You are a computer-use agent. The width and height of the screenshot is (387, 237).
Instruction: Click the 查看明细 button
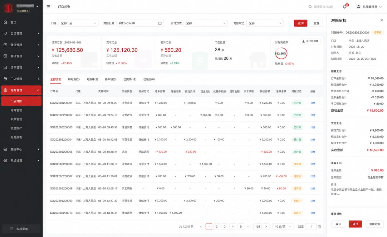click(x=375, y=224)
